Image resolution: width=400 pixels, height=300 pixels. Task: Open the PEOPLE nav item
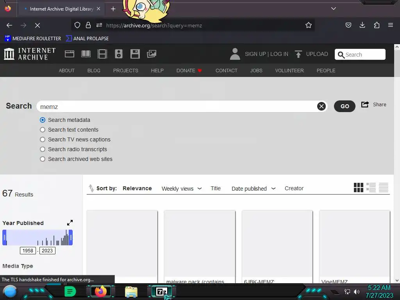click(326, 71)
